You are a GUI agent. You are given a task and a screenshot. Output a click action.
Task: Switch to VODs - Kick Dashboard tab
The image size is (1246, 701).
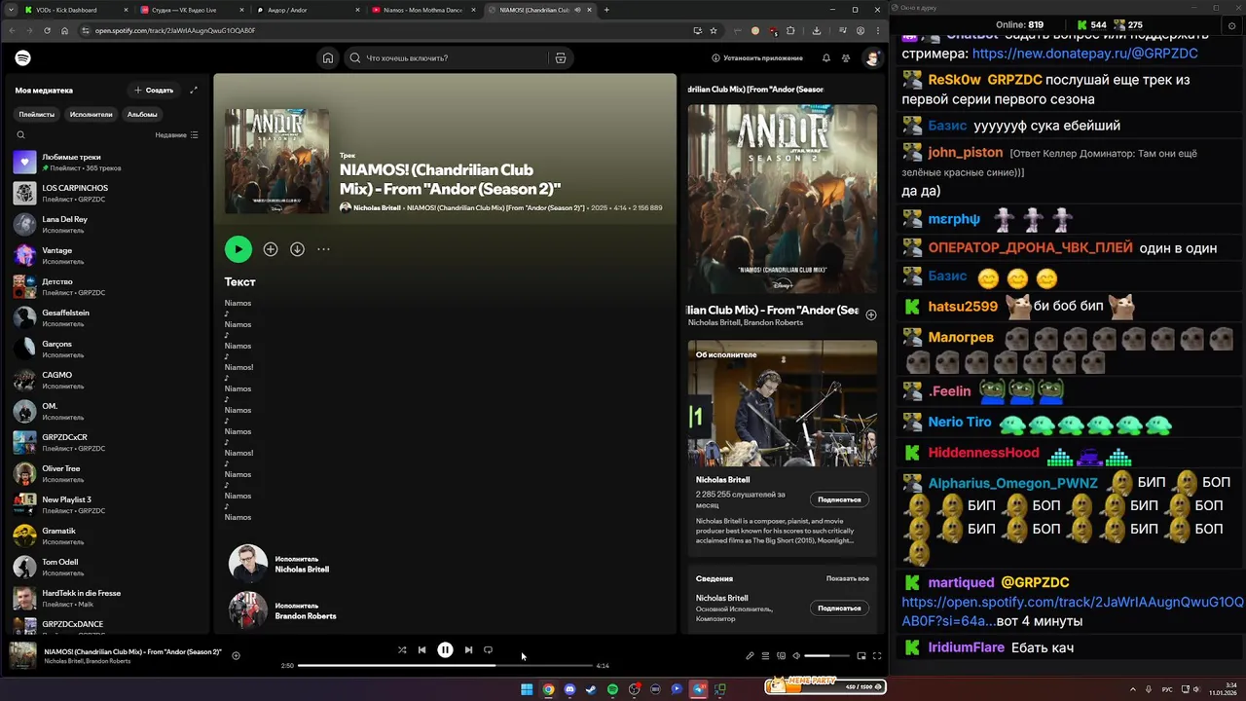click(74, 10)
